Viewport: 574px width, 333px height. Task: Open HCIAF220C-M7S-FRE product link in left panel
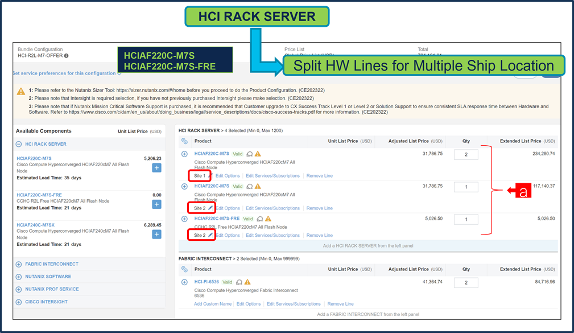click(x=39, y=195)
